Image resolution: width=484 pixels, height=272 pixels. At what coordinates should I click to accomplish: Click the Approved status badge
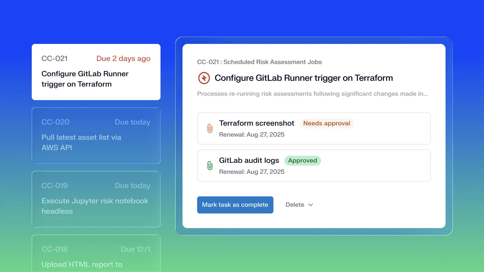pyautogui.click(x=302, y=161)
